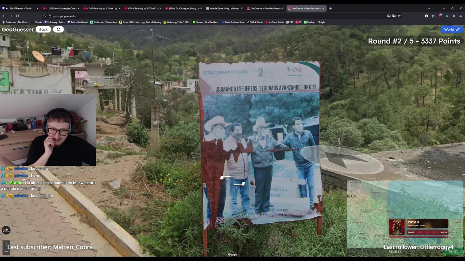Click the refresh round icon next to Back
Viewport: 465px width, 261px height.
(58, 29)
